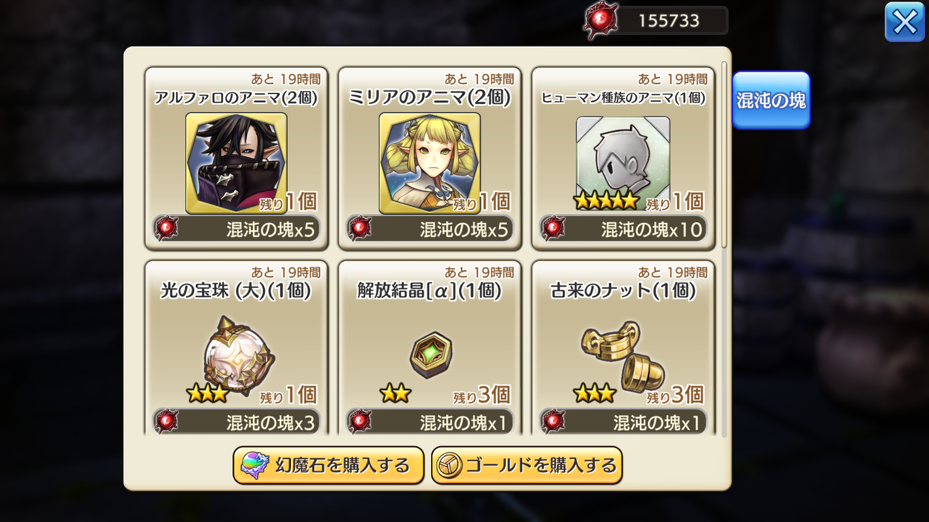Close the shop with the blue X
The width and height of the screenshot is (929, 522).
click(904, 22)
